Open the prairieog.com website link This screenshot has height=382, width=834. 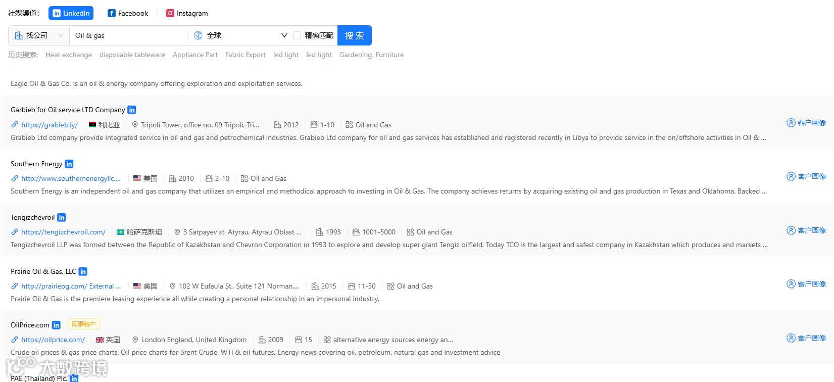coord(71,286)
